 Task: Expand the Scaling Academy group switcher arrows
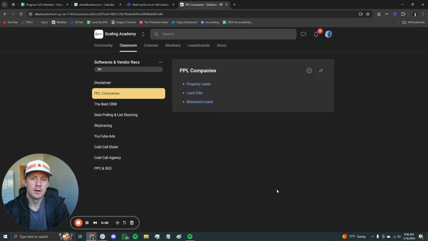point(143,34)
